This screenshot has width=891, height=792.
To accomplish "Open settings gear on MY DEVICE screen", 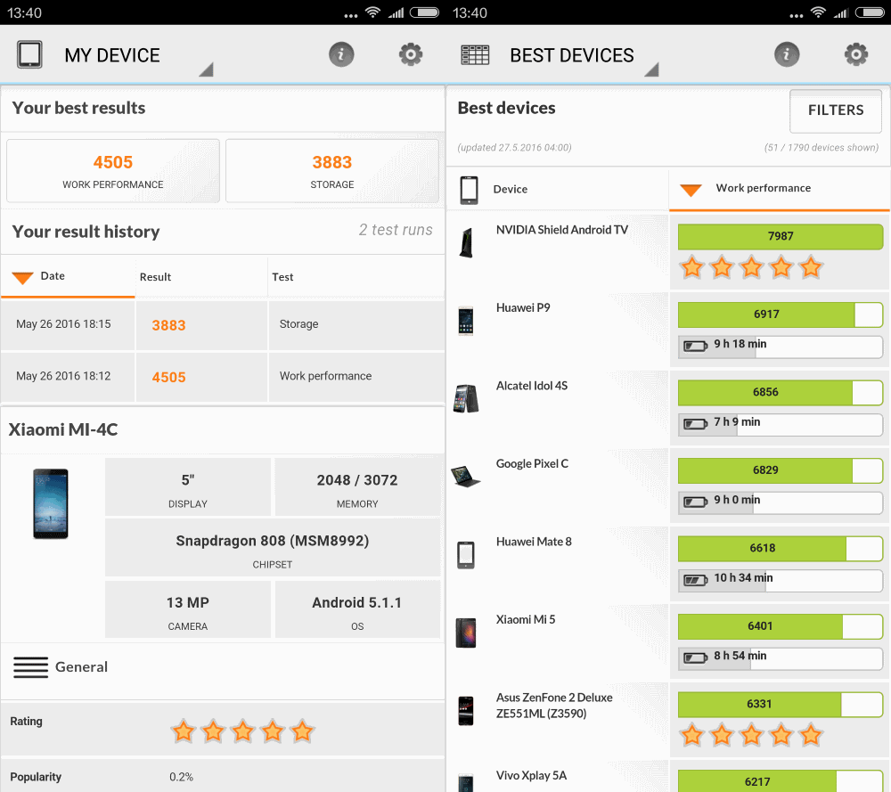I will [410, 54].
